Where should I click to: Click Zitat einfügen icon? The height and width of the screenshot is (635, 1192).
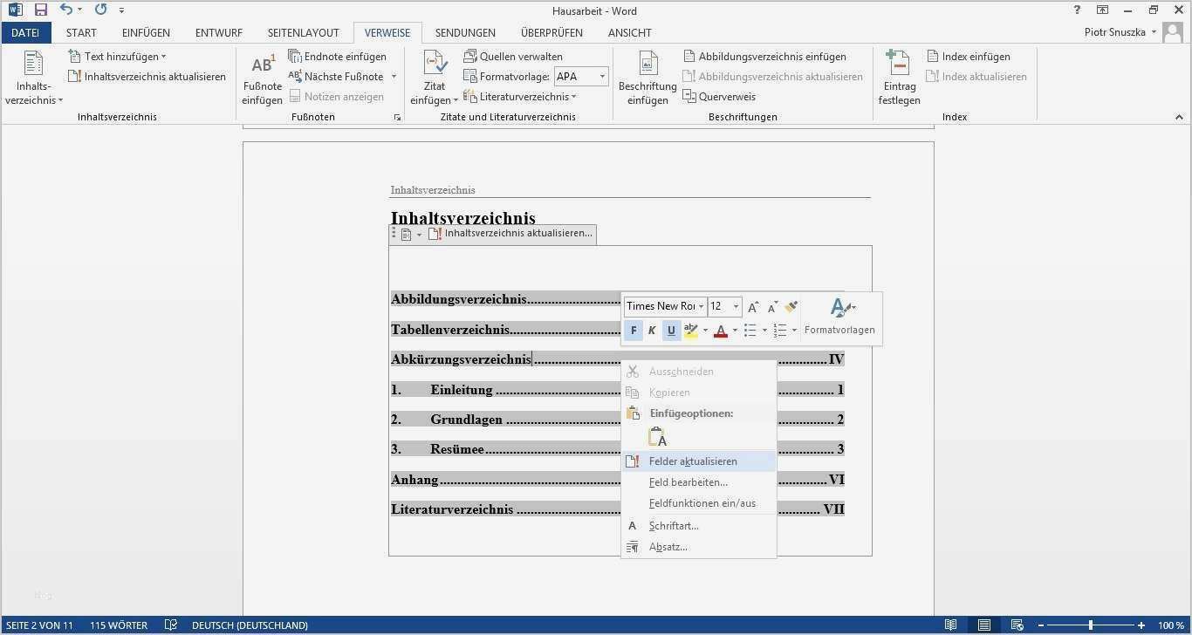pos(434,78)
